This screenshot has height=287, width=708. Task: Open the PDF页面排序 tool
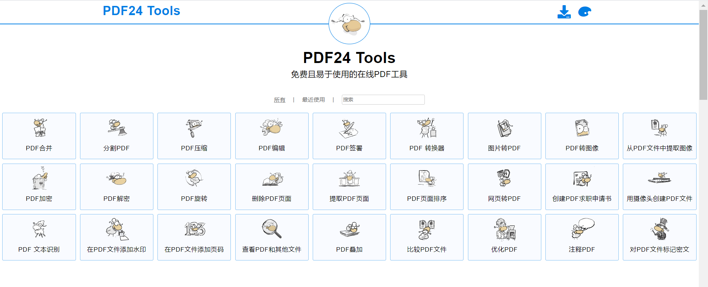427,187
